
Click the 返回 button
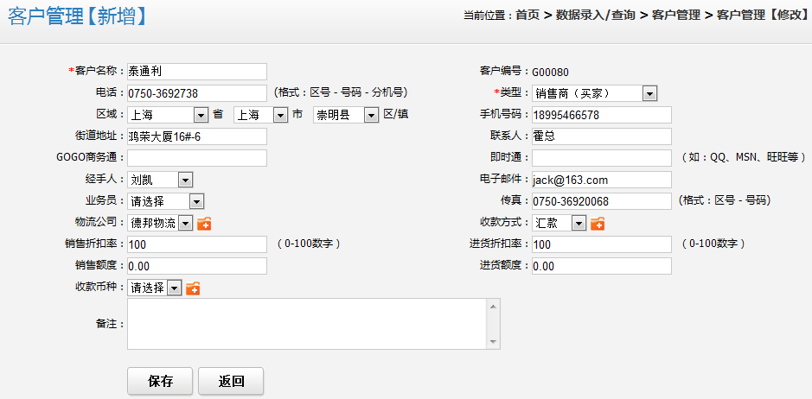(x=231, y=381)
